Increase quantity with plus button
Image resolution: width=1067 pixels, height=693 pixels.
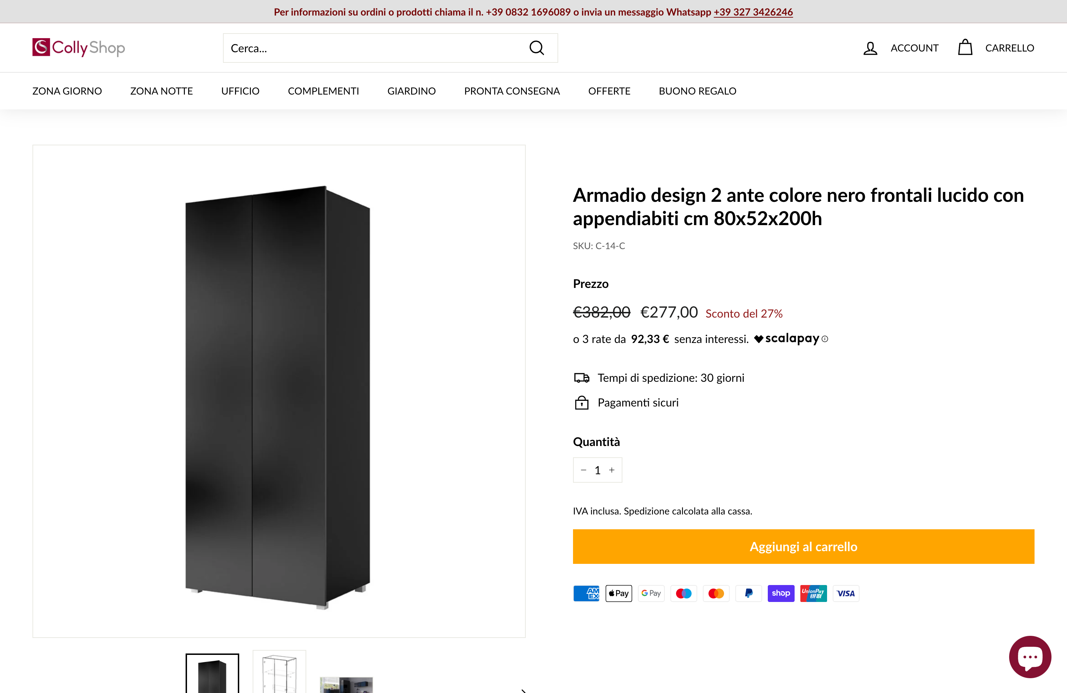611,470
